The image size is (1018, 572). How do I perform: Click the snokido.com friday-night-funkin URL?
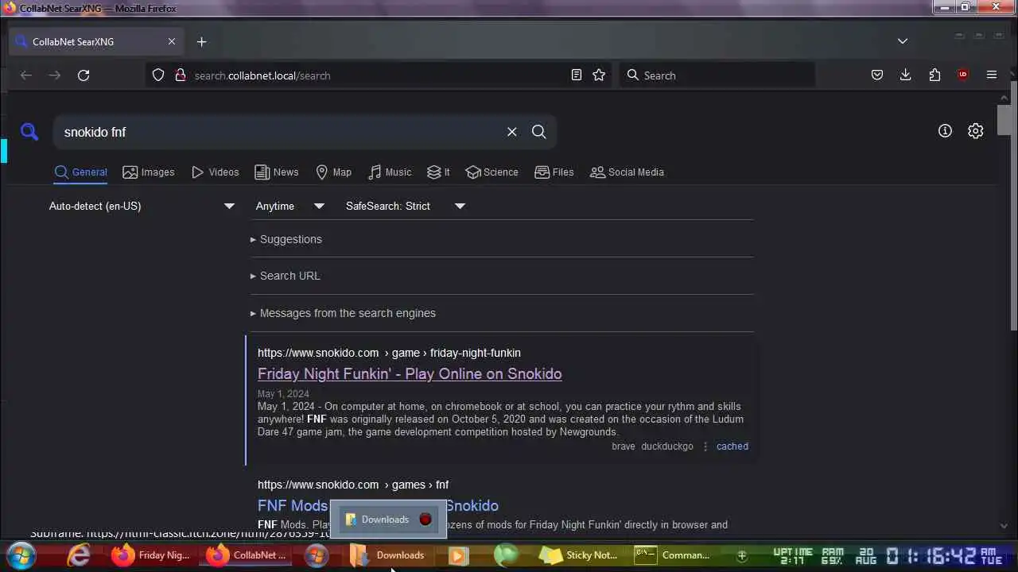coord(389,353)
